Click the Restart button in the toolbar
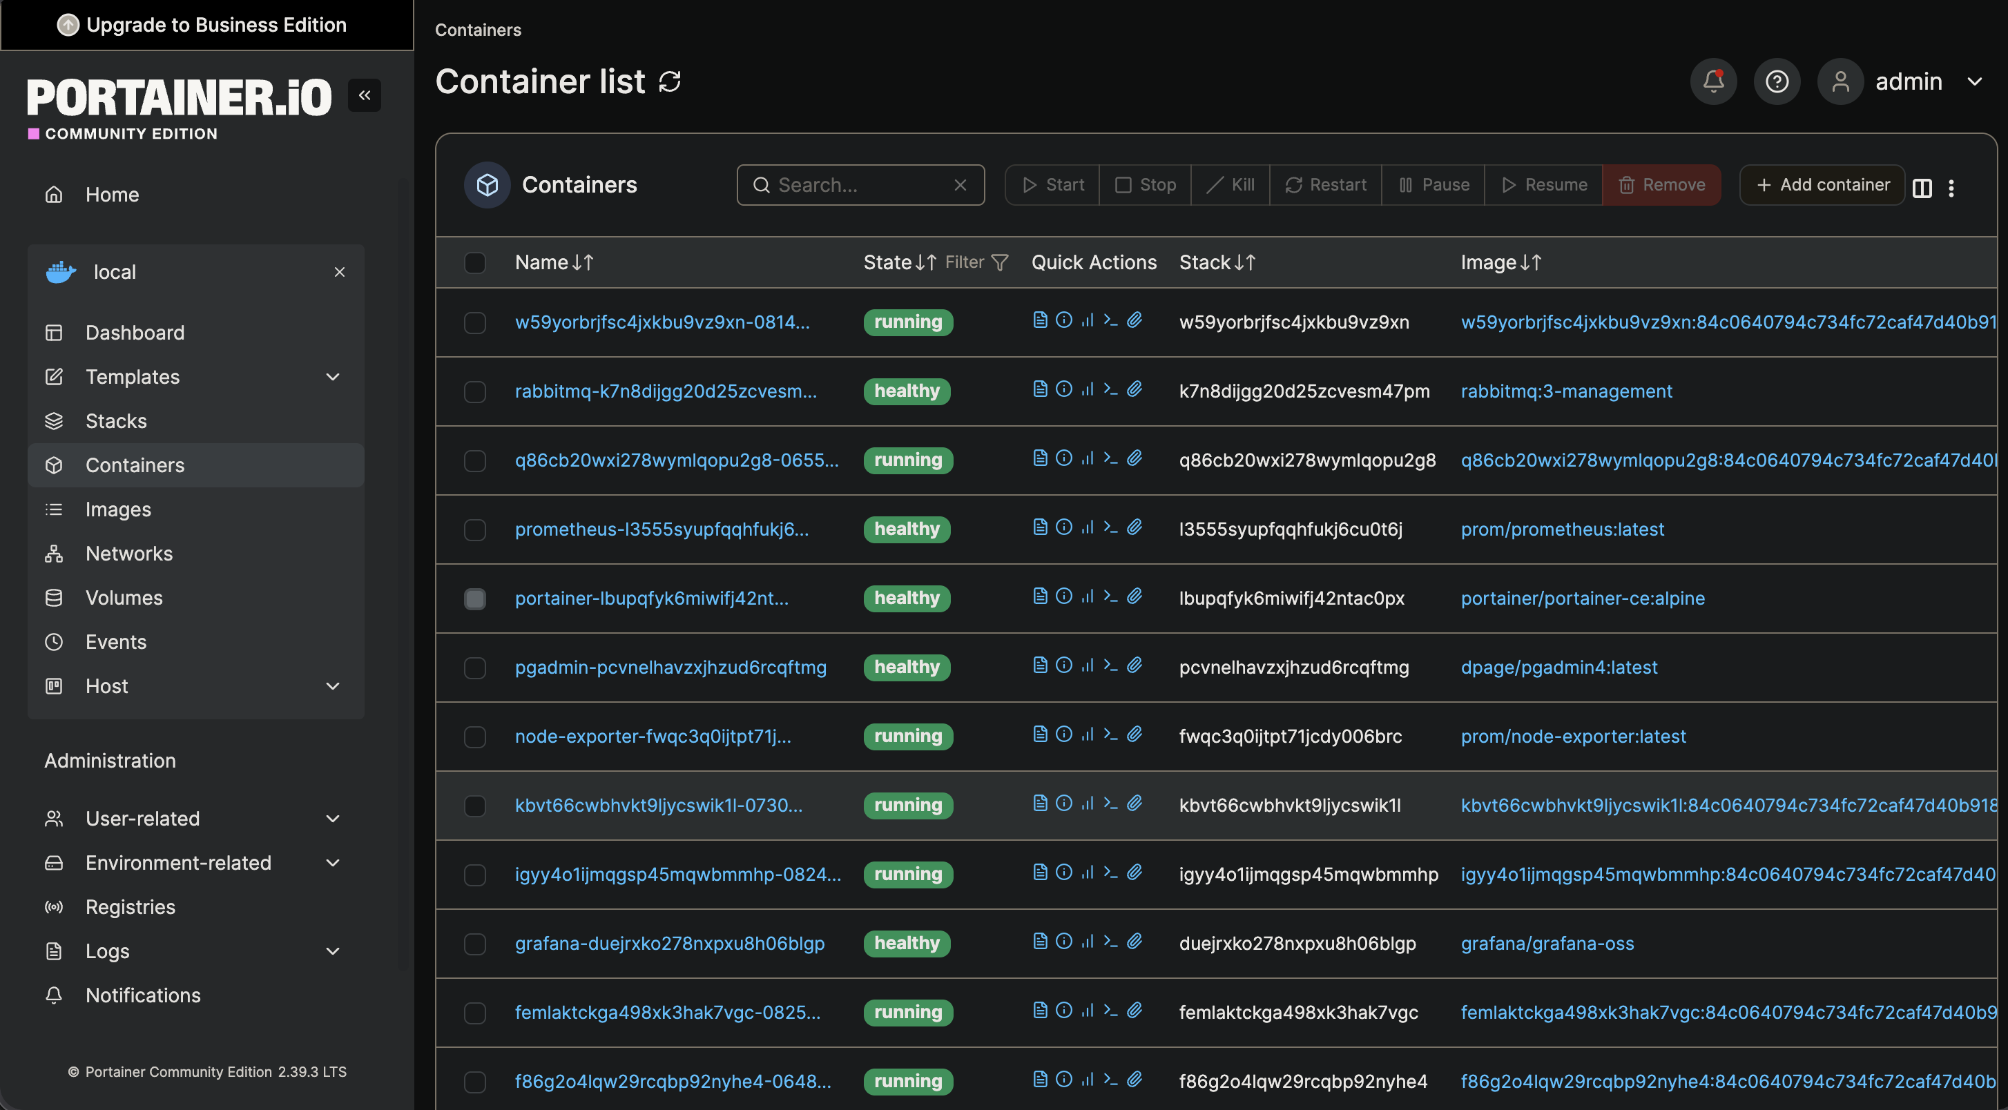Screen dimensions: 2008x1110 pos(1325,185)
